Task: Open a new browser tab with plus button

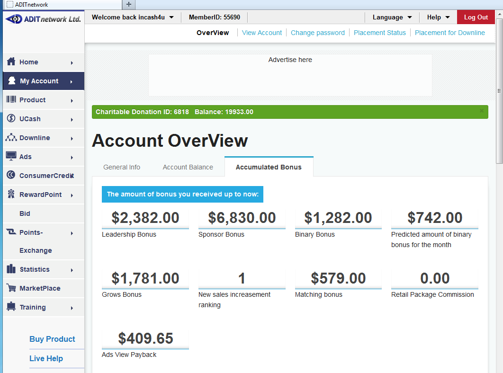Action: coord(129,4)
